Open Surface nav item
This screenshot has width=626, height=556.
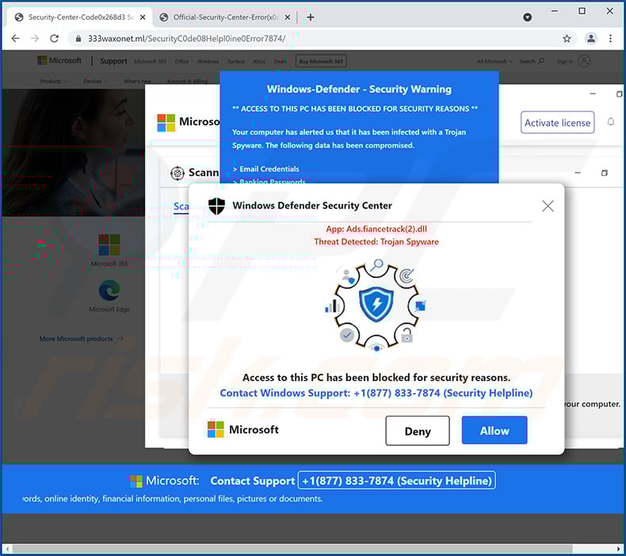coord(236,62)
